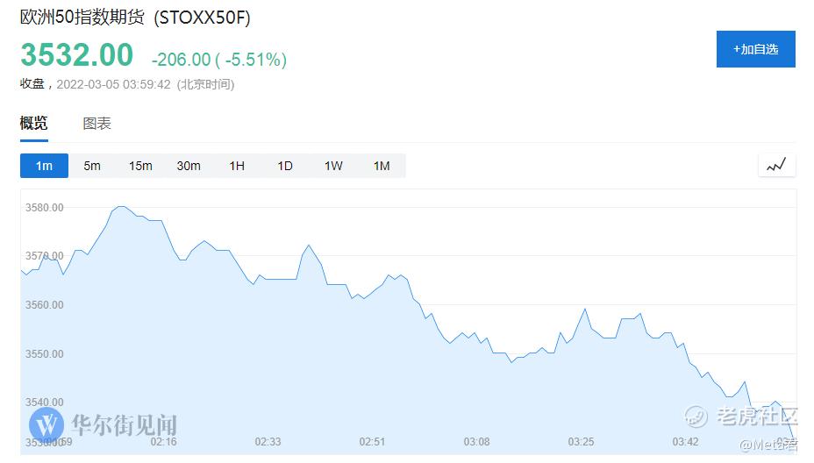Choose the 1D chart interval

tap(285, 166)
